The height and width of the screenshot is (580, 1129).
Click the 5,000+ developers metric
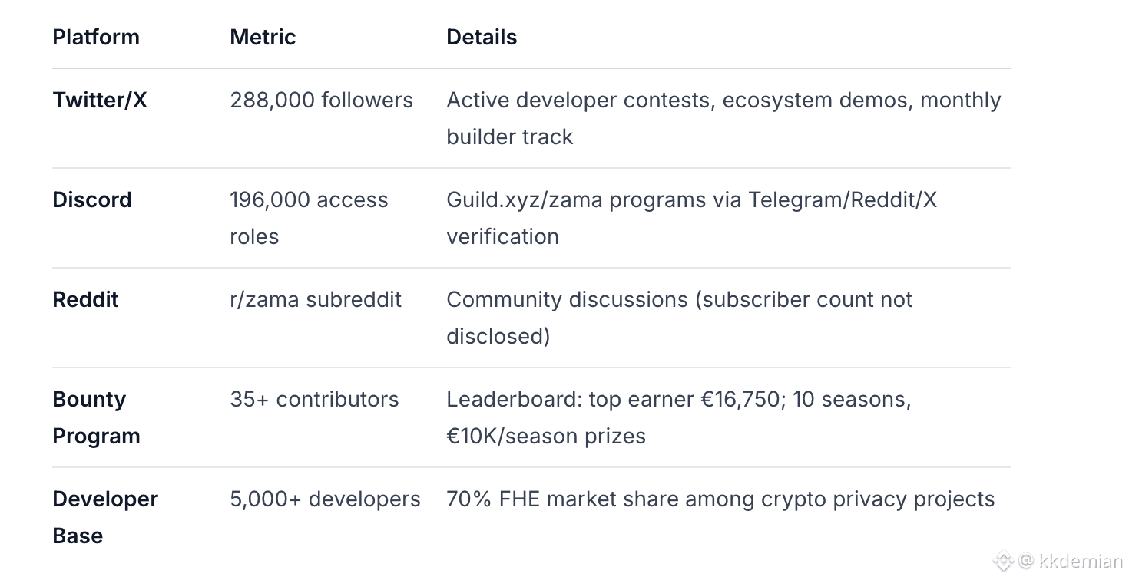tap(325, 499)
